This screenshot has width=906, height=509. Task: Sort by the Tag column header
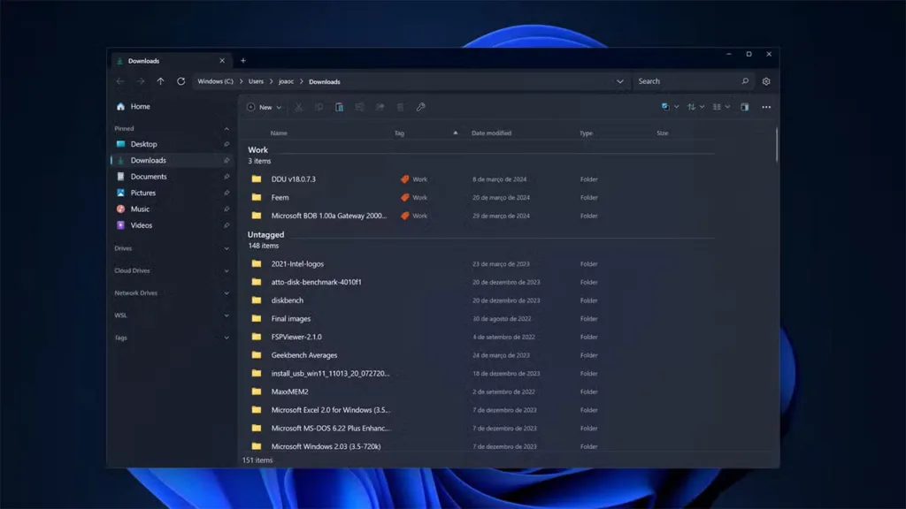(399, 133)
